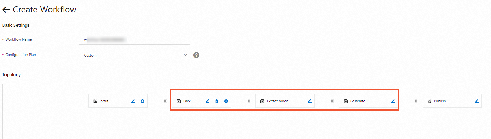Image resolution: width=491 pixels, height=139 pixels.
Task: Select the Publish node label
Action: tap(440, 101)
